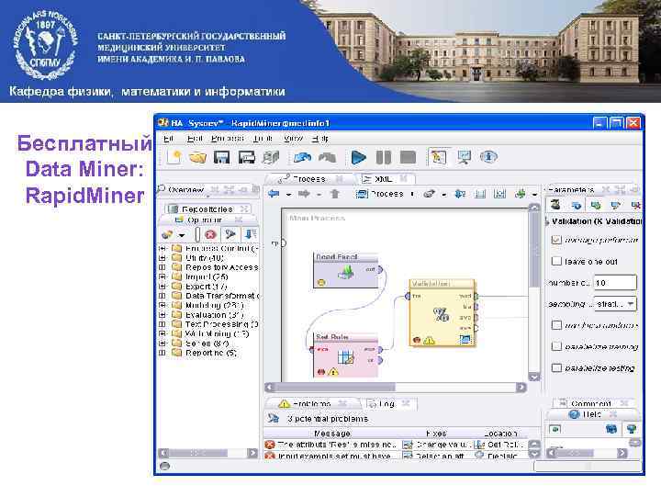Open the Tools menu
Image resolution: width=661 pixels, height=496 pixels.
(x=263, y=139)
